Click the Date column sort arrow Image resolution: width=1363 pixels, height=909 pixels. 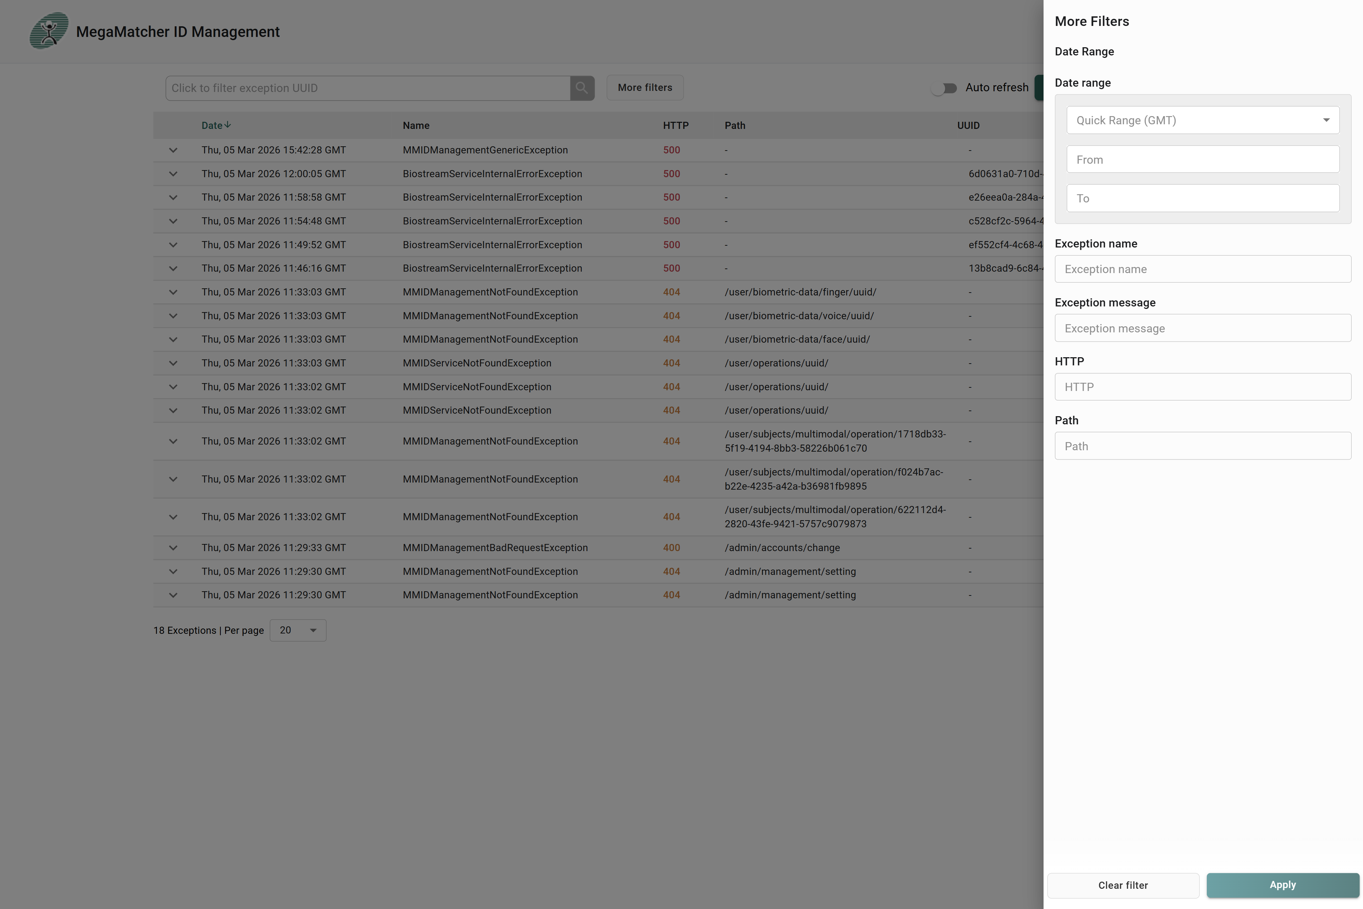point(228,125)
